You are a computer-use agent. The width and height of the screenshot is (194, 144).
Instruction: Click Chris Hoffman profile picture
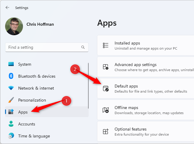pos(13,26)
